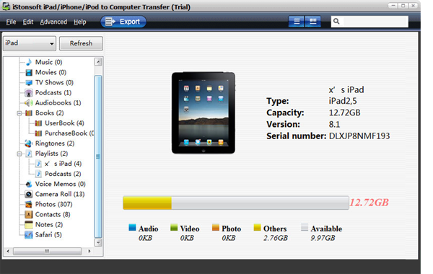Open the Advanced menu
This screenshot has height=274, width=433.
pos(53,22)
